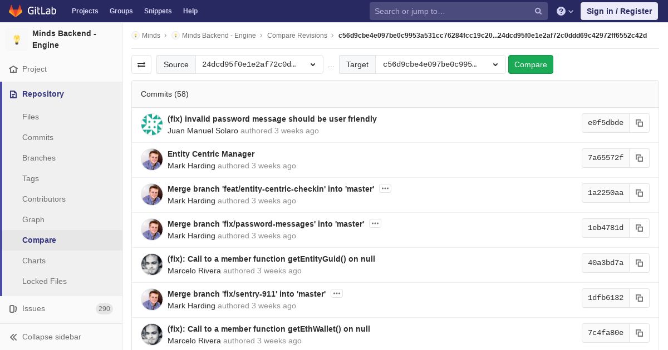The width and height of the screenshot is (668, 350).
Task: Go to Tags in repository sidebar
Action: (31, 178)
